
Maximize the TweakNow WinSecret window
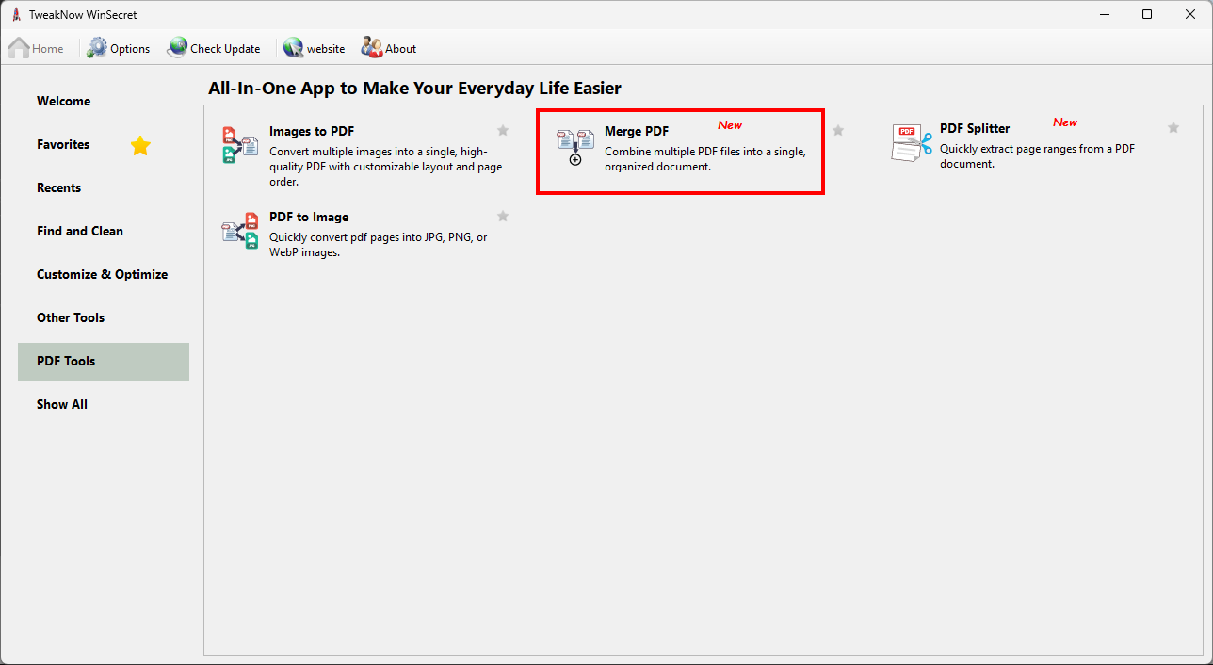1147,14
